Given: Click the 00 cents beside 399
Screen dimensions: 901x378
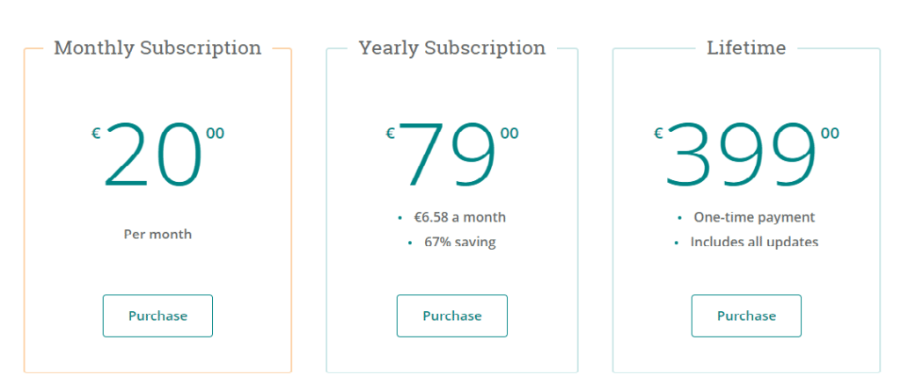Looking at the screenshot, I should tap(830, 134).
